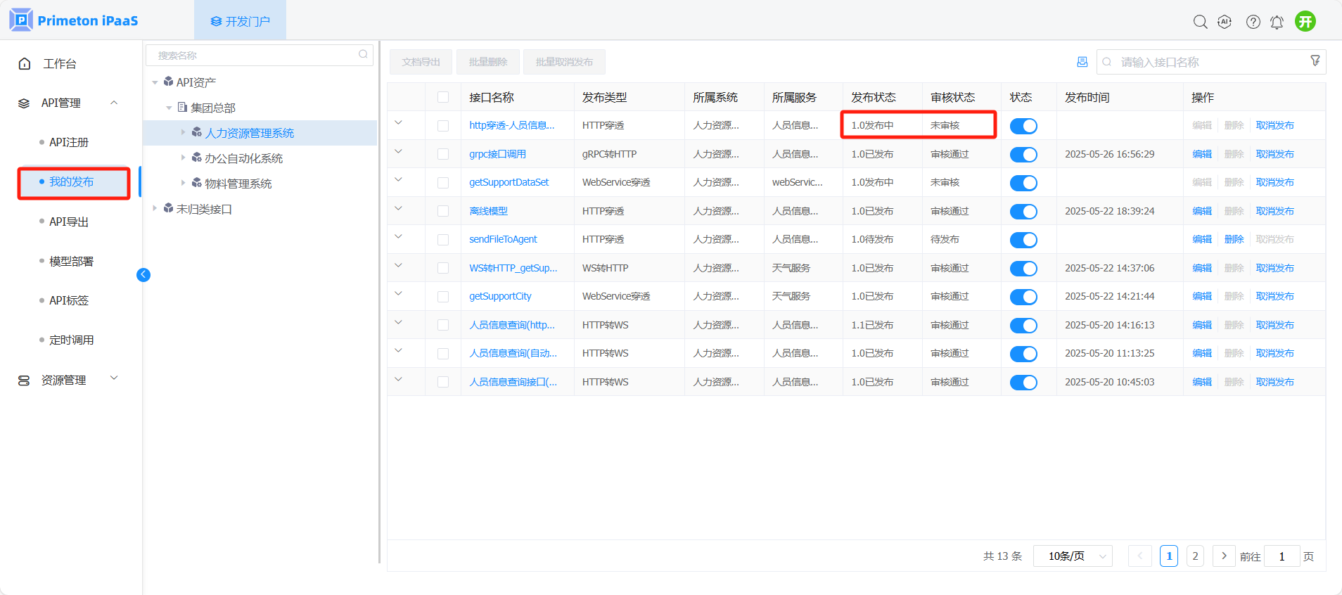Open the help question mark icon
This screenshot has height=595, width=1342.
coord(1253,22)
